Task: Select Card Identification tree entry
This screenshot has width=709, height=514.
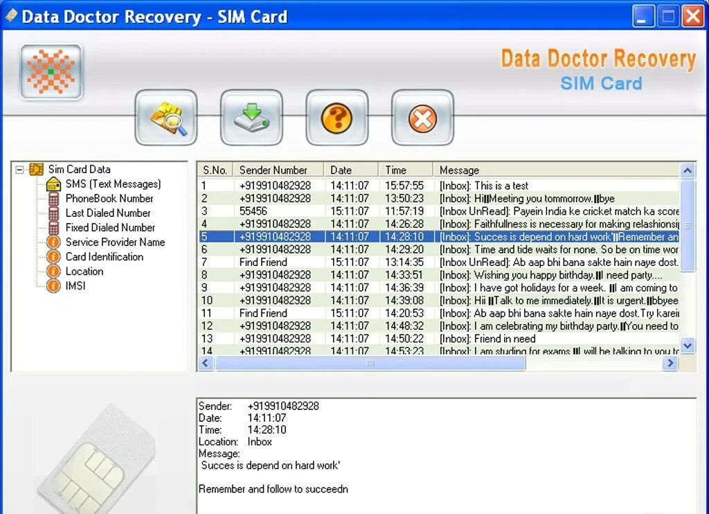Action: (105, 256)
